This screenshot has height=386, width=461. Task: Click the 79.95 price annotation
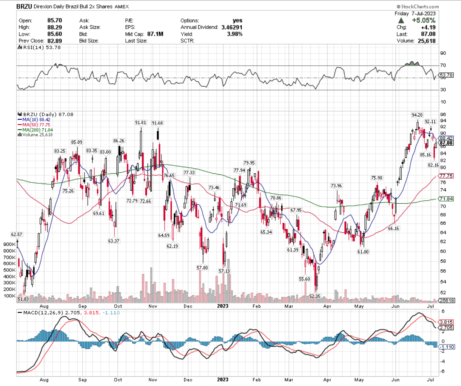(x=249, y=163)
